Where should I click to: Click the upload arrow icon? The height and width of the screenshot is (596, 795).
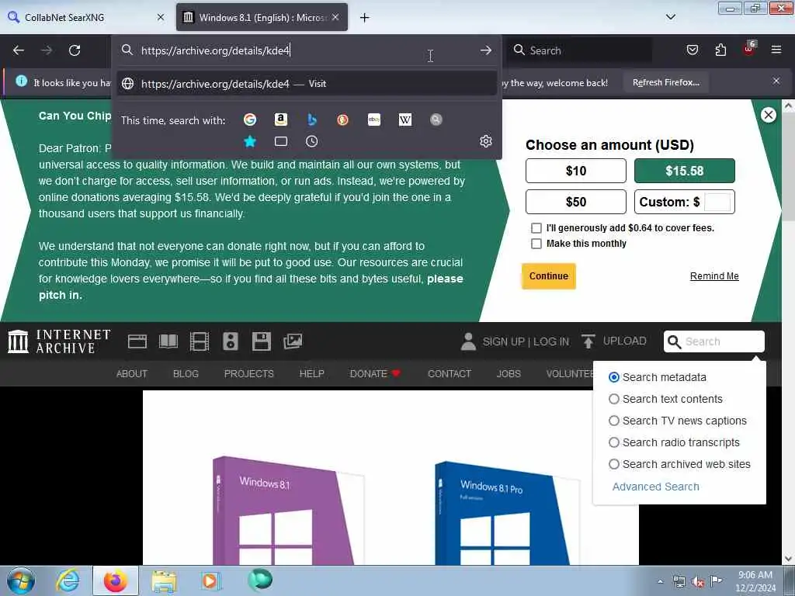point(588,341)
